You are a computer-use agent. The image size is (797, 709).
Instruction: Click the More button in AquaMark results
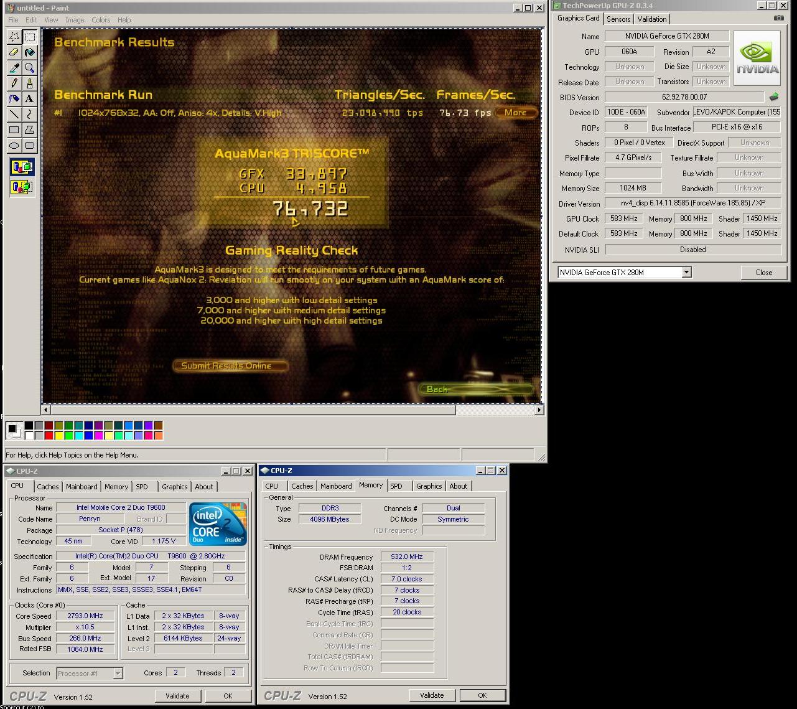tap(516, 113)
